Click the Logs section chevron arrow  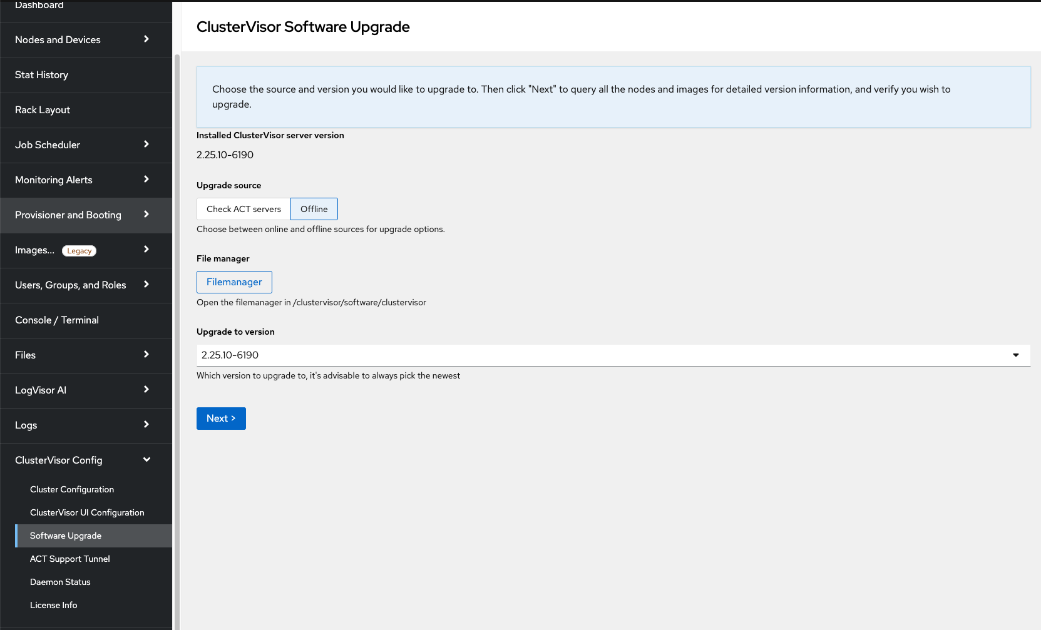146,425
